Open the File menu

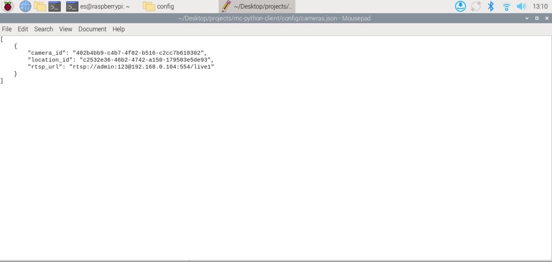[x=7, y=29]
